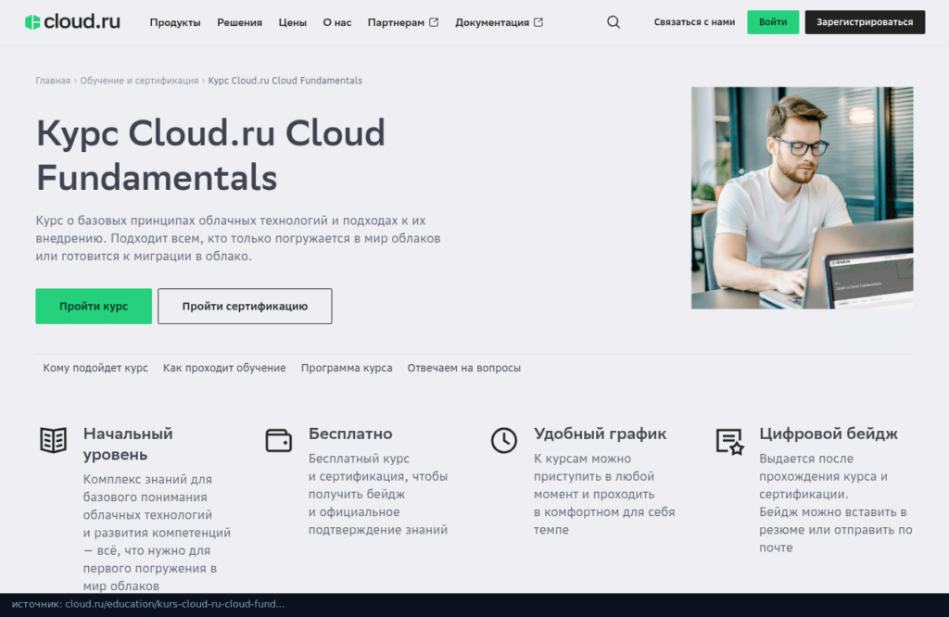The height and width of the screenshot is (617, 949).
Task: Click the wallet icon for Бесплатно
Action: pos(278,440)
